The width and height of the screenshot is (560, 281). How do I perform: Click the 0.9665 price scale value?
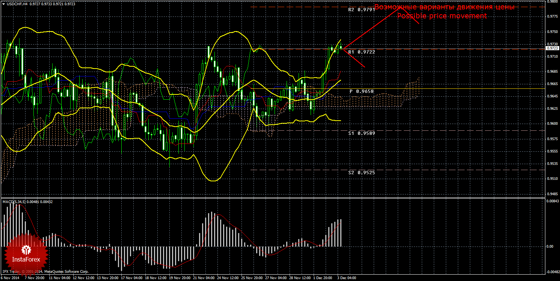(552, 84)
